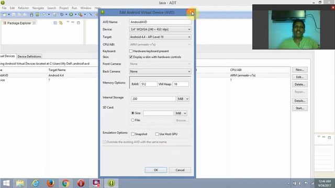Launch Firefox from taskbar
This screenshot has height=188, width=335.
[x=50, y=183]
